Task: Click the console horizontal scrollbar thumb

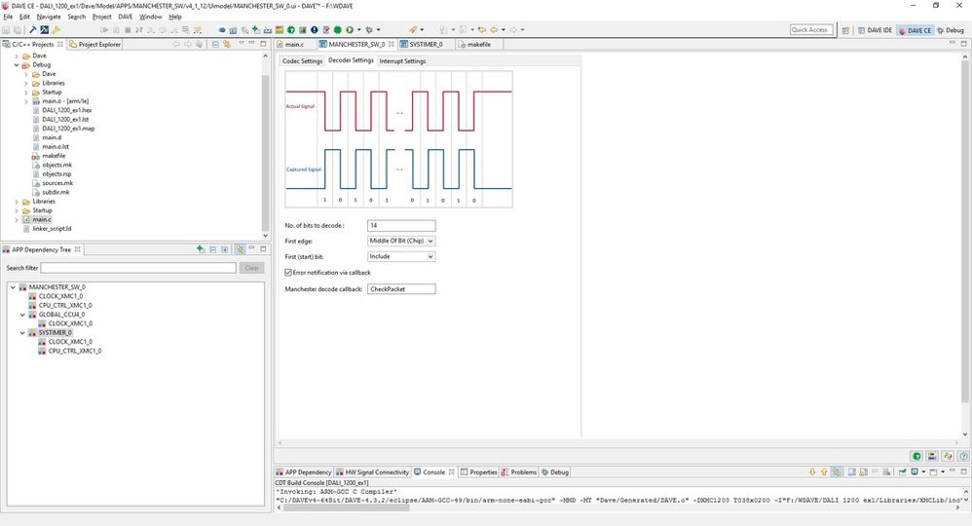Action: pyautogui.click(x=347, y=507)
